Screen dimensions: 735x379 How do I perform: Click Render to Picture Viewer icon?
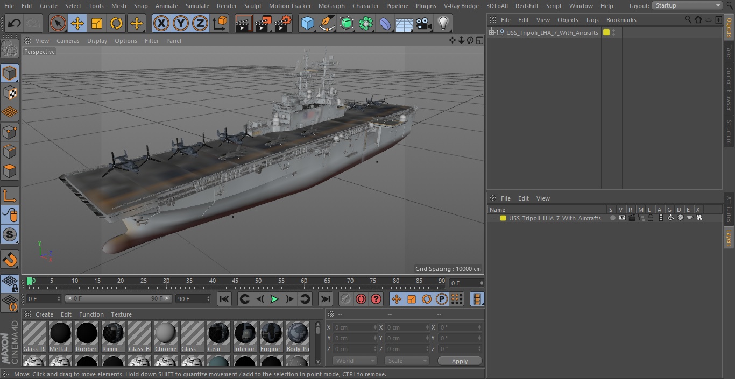pos(264,23)
